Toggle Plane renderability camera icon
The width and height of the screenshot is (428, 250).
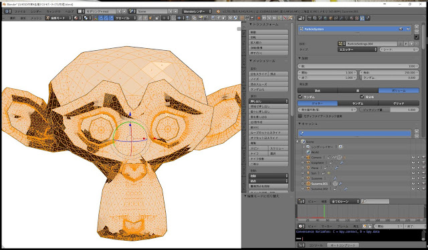(x=423, y=168)
